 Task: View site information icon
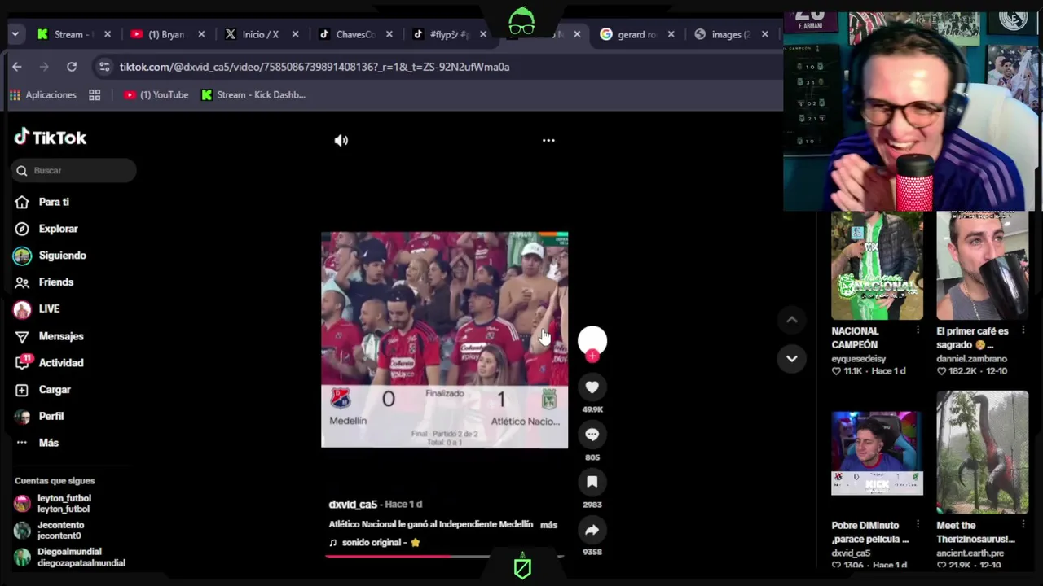click(x=103, y=67)
